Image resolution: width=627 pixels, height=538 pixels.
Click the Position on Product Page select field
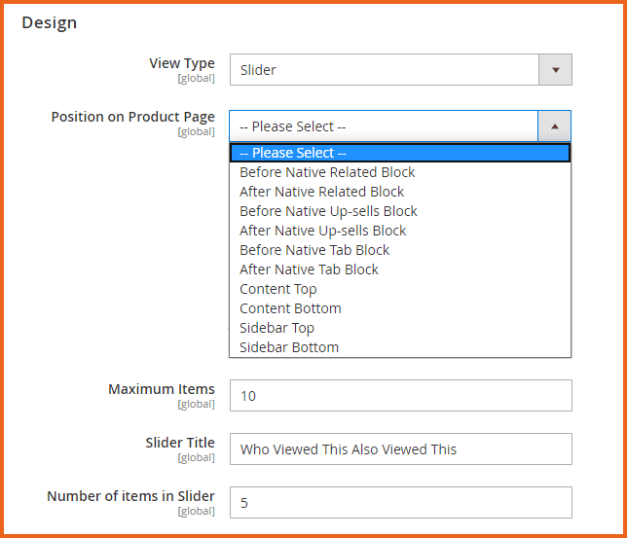(x=384, y=126)
